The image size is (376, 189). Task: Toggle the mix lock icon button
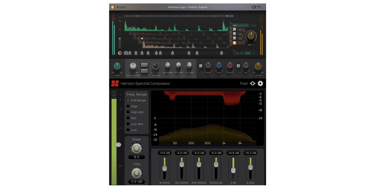238,66
